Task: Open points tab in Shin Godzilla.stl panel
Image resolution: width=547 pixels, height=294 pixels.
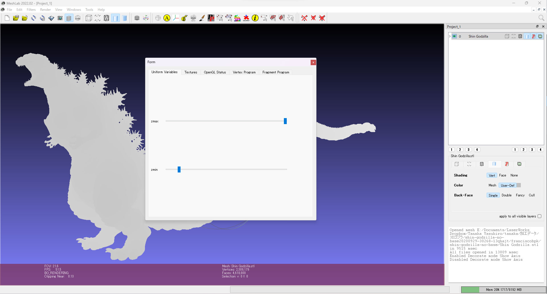Action: click(x=469, y=164)
